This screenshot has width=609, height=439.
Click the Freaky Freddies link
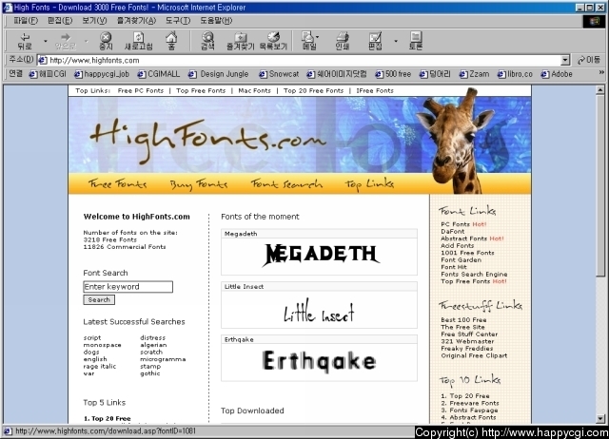pyautogui.click(x=467, y=348)
